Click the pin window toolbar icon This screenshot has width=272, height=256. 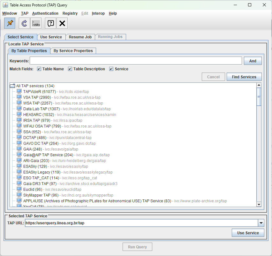(x=10, y=23)
